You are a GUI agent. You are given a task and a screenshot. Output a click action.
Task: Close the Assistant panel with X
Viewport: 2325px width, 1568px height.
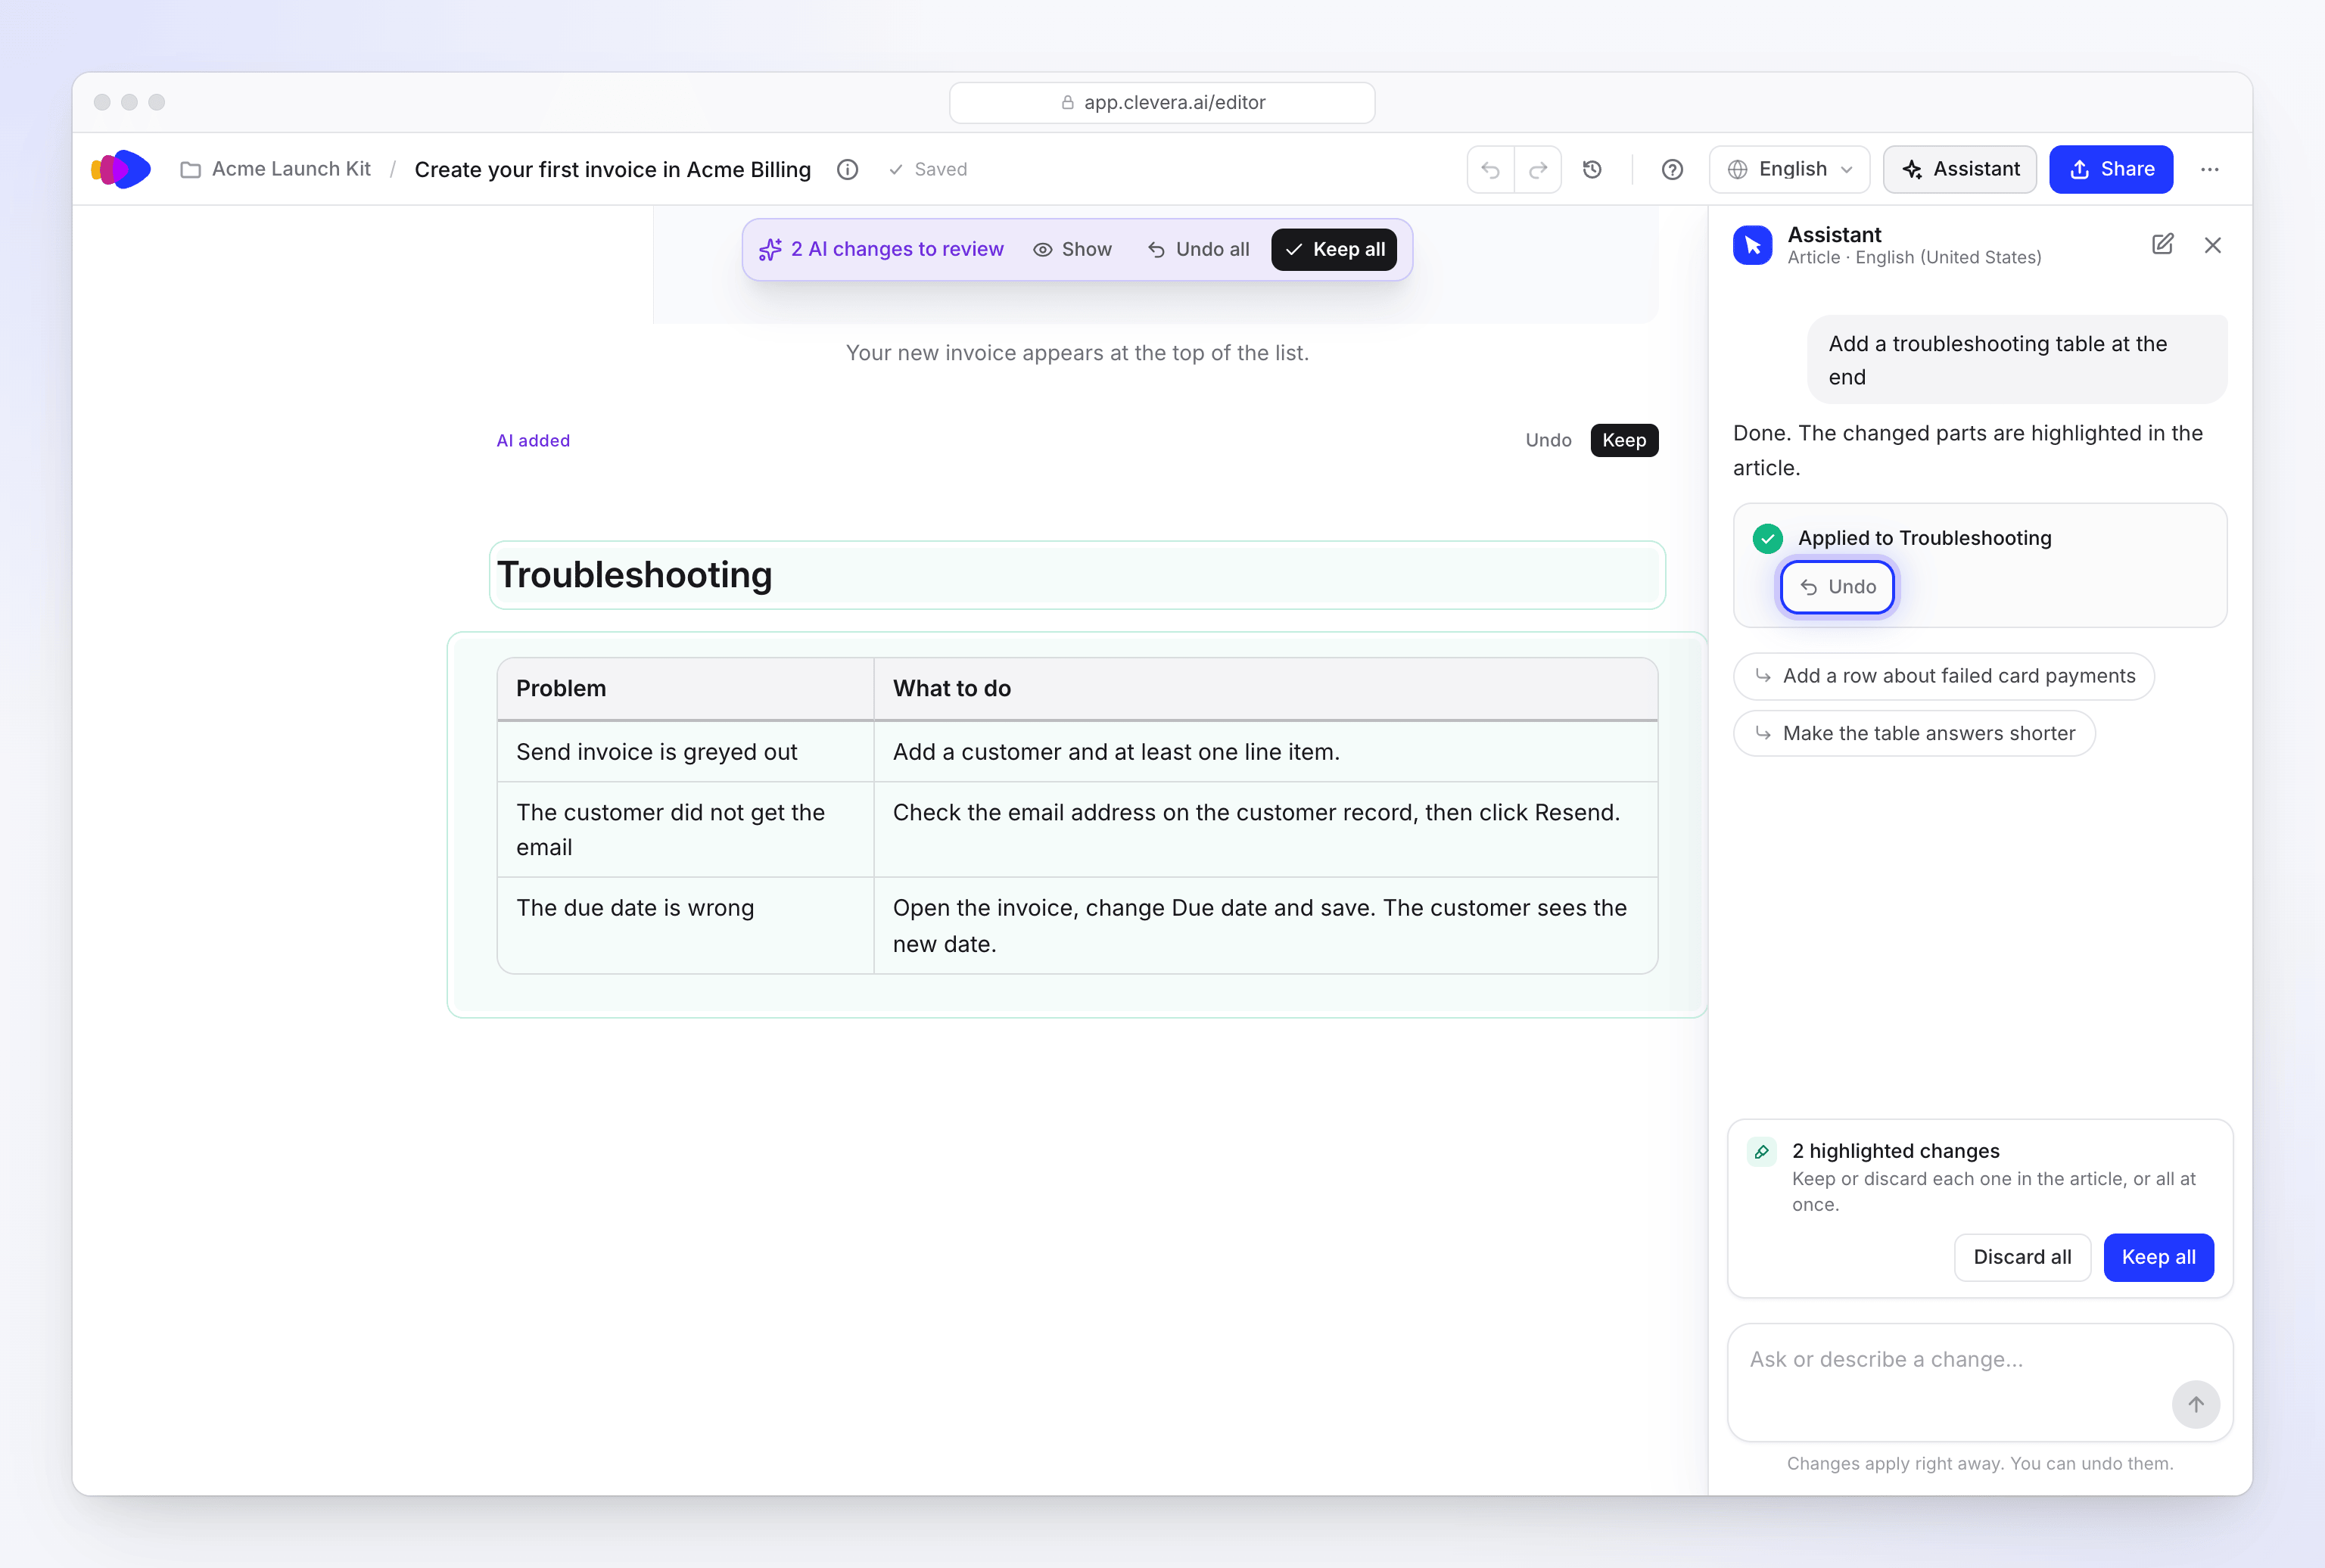2213,245
